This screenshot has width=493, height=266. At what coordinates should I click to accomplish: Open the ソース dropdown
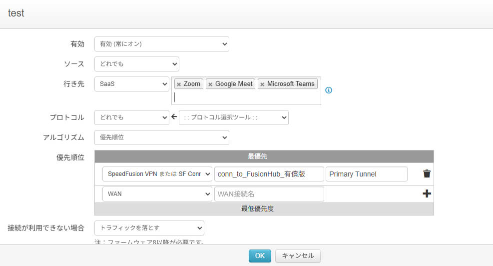pos(136,64)
